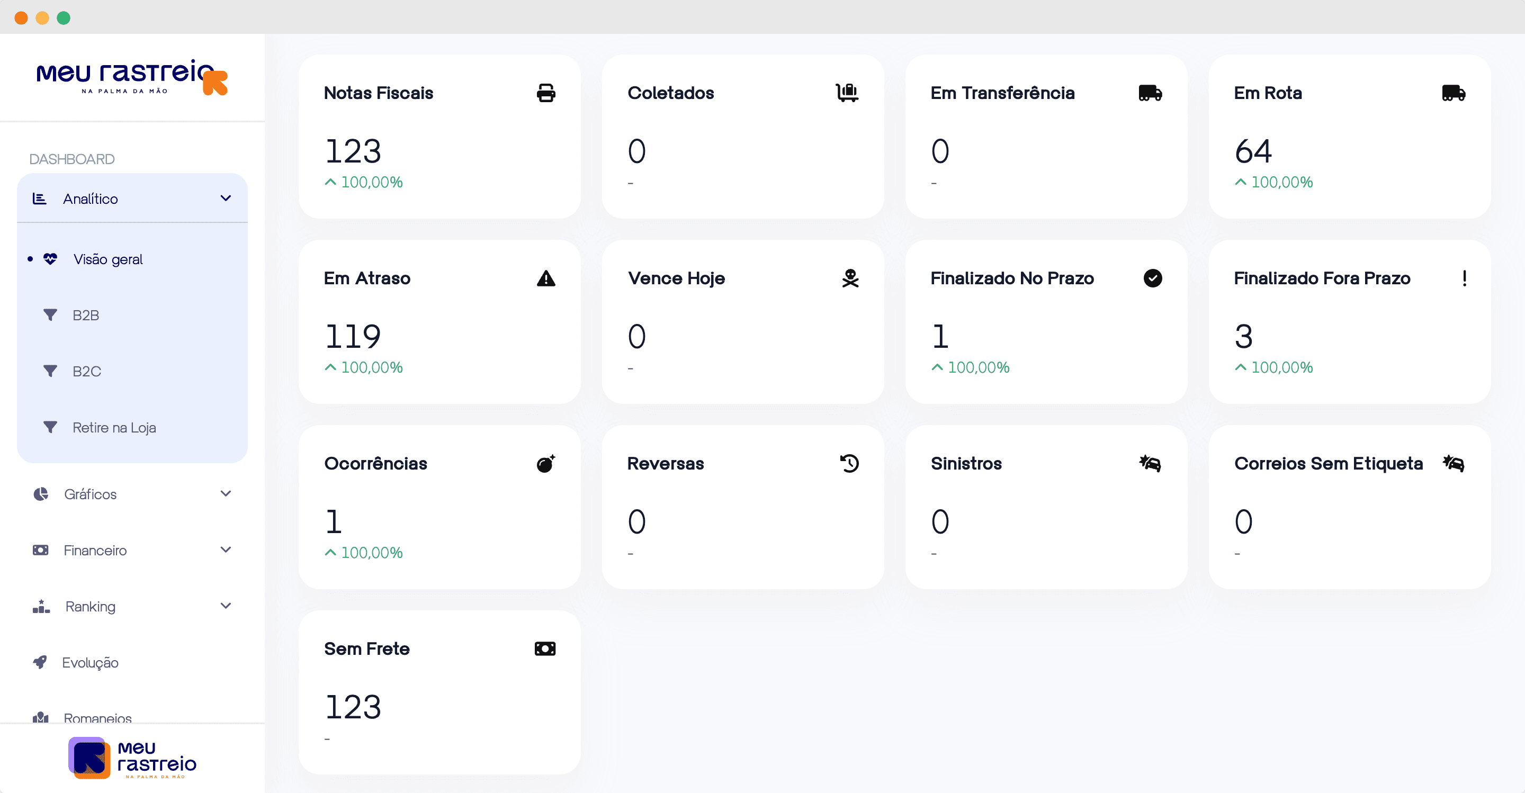Click the money bill icon on Sem Frete
Screen dimensions: 1525x793
tap(545, 648)
